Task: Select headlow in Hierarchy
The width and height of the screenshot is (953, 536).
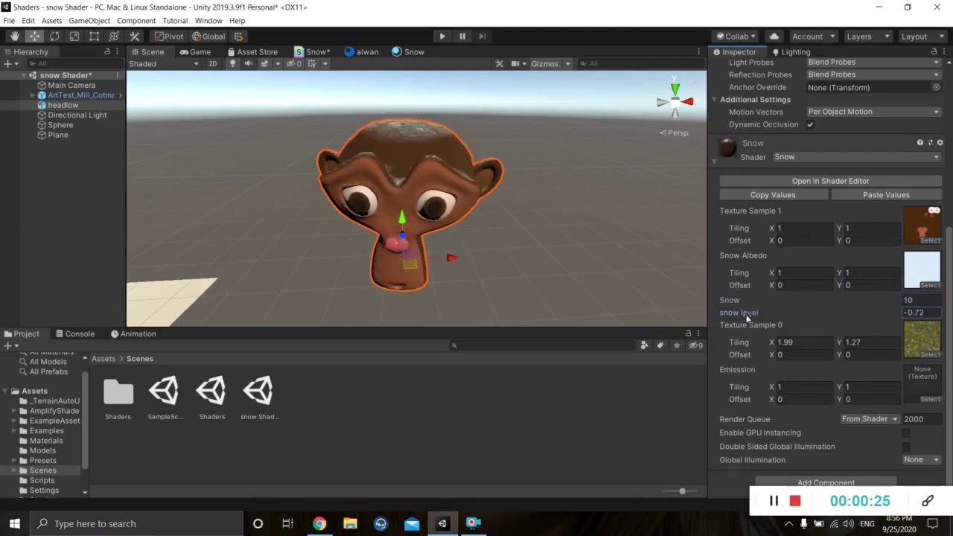Action: pyautogui.click(x=63, y=106)
